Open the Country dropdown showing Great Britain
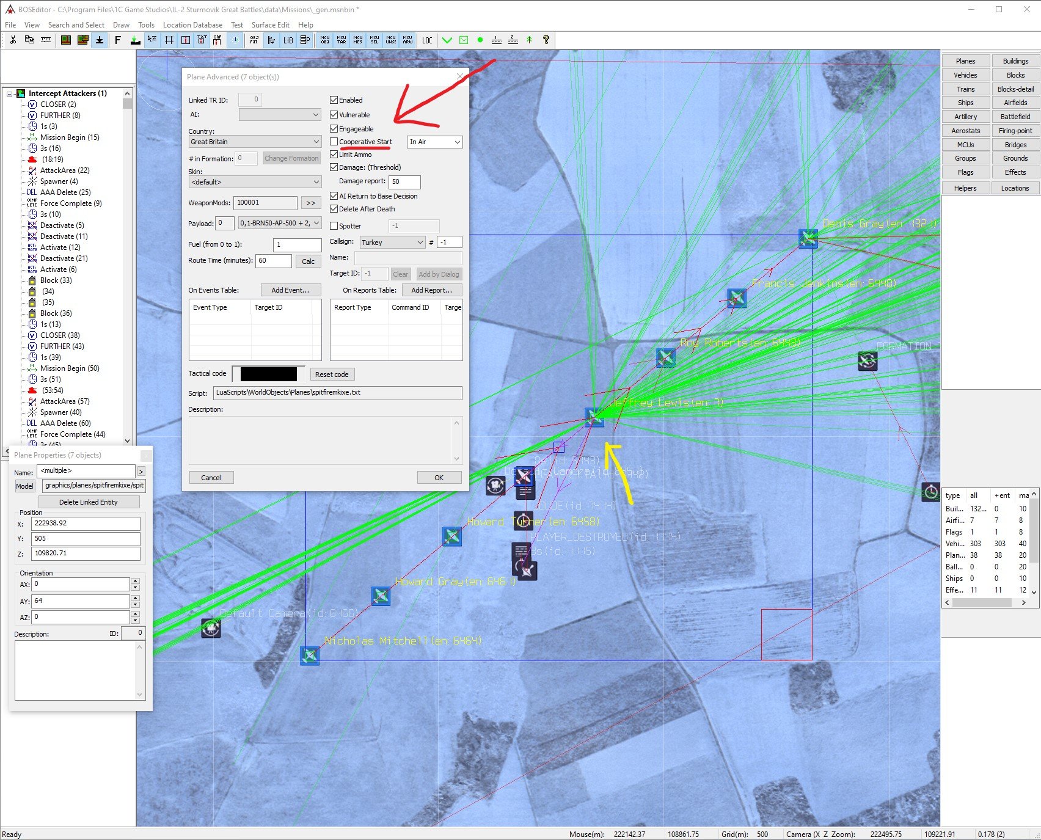The height and width of the screenshot is (840, 1041). [x=255, y=142]
